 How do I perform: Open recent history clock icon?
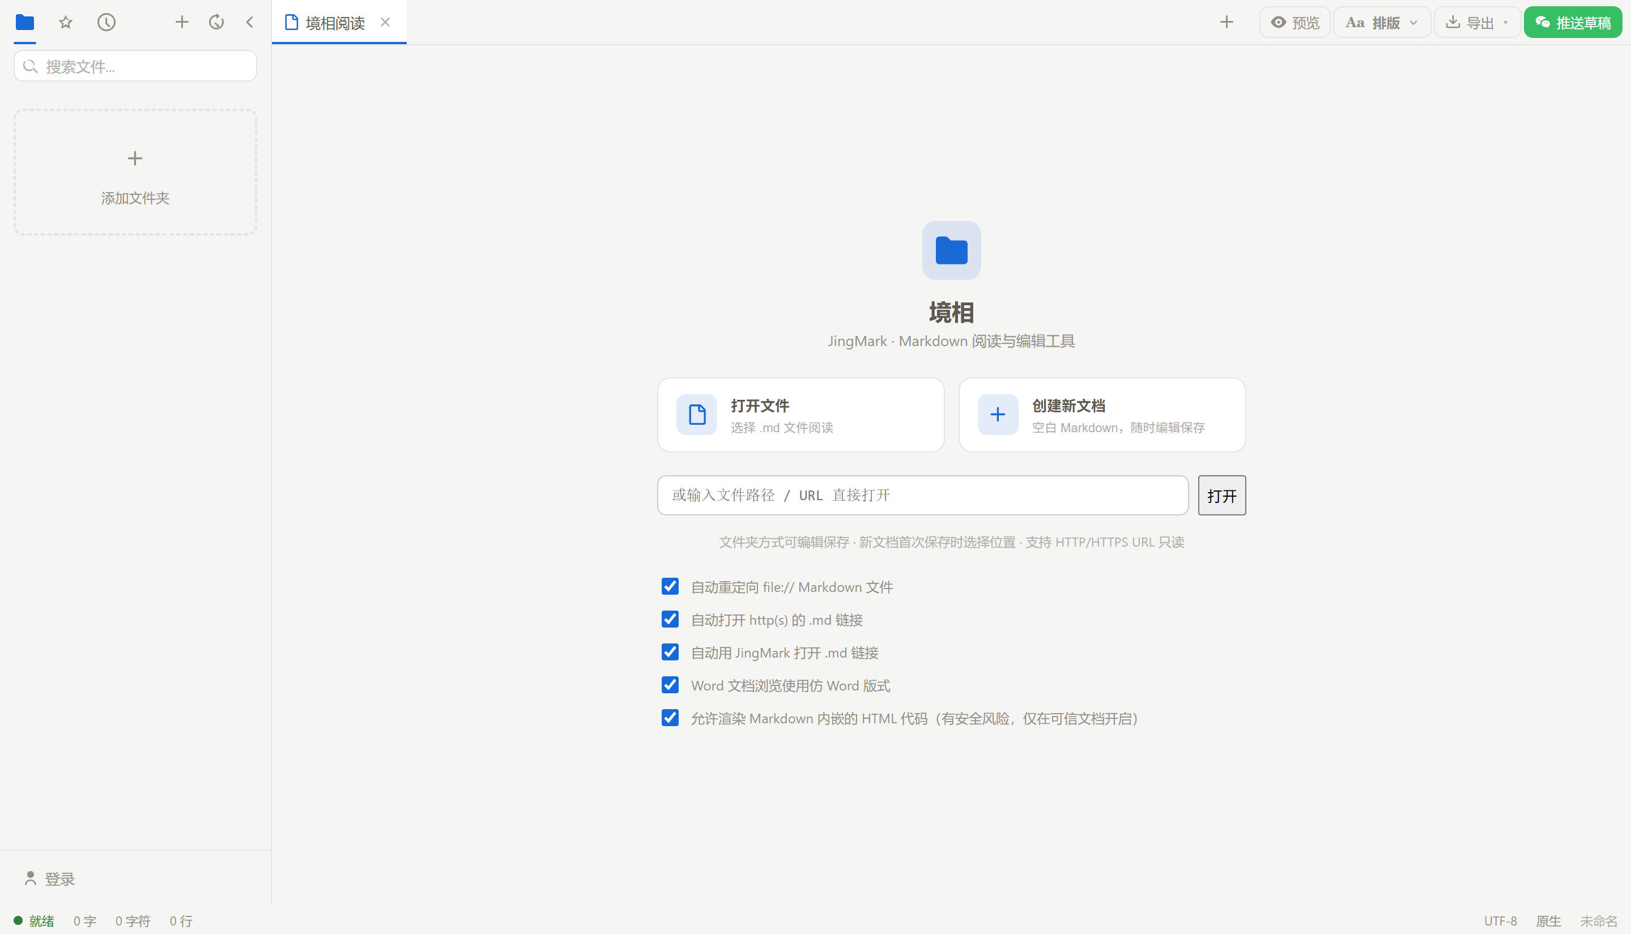(x=107, y=23)
